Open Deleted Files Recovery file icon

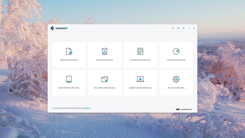69,51
